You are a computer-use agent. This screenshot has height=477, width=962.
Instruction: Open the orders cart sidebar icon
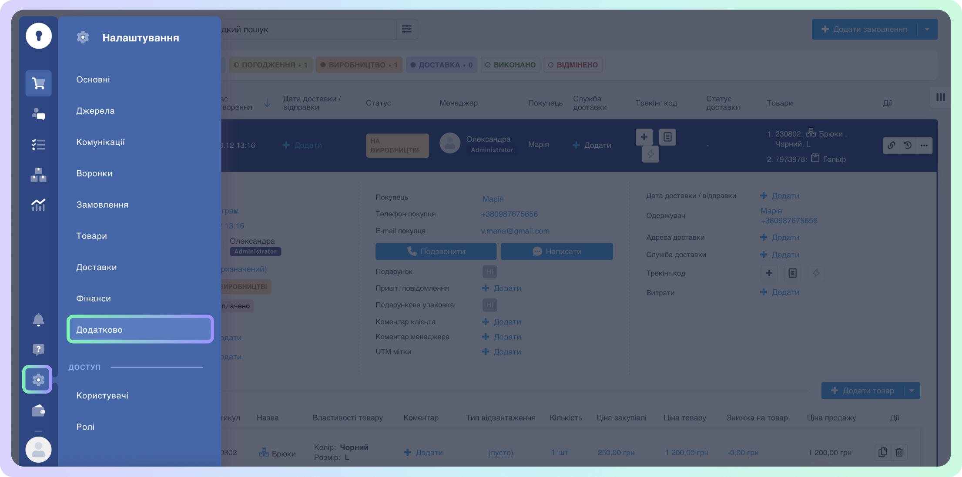click(x=38, y=83)
